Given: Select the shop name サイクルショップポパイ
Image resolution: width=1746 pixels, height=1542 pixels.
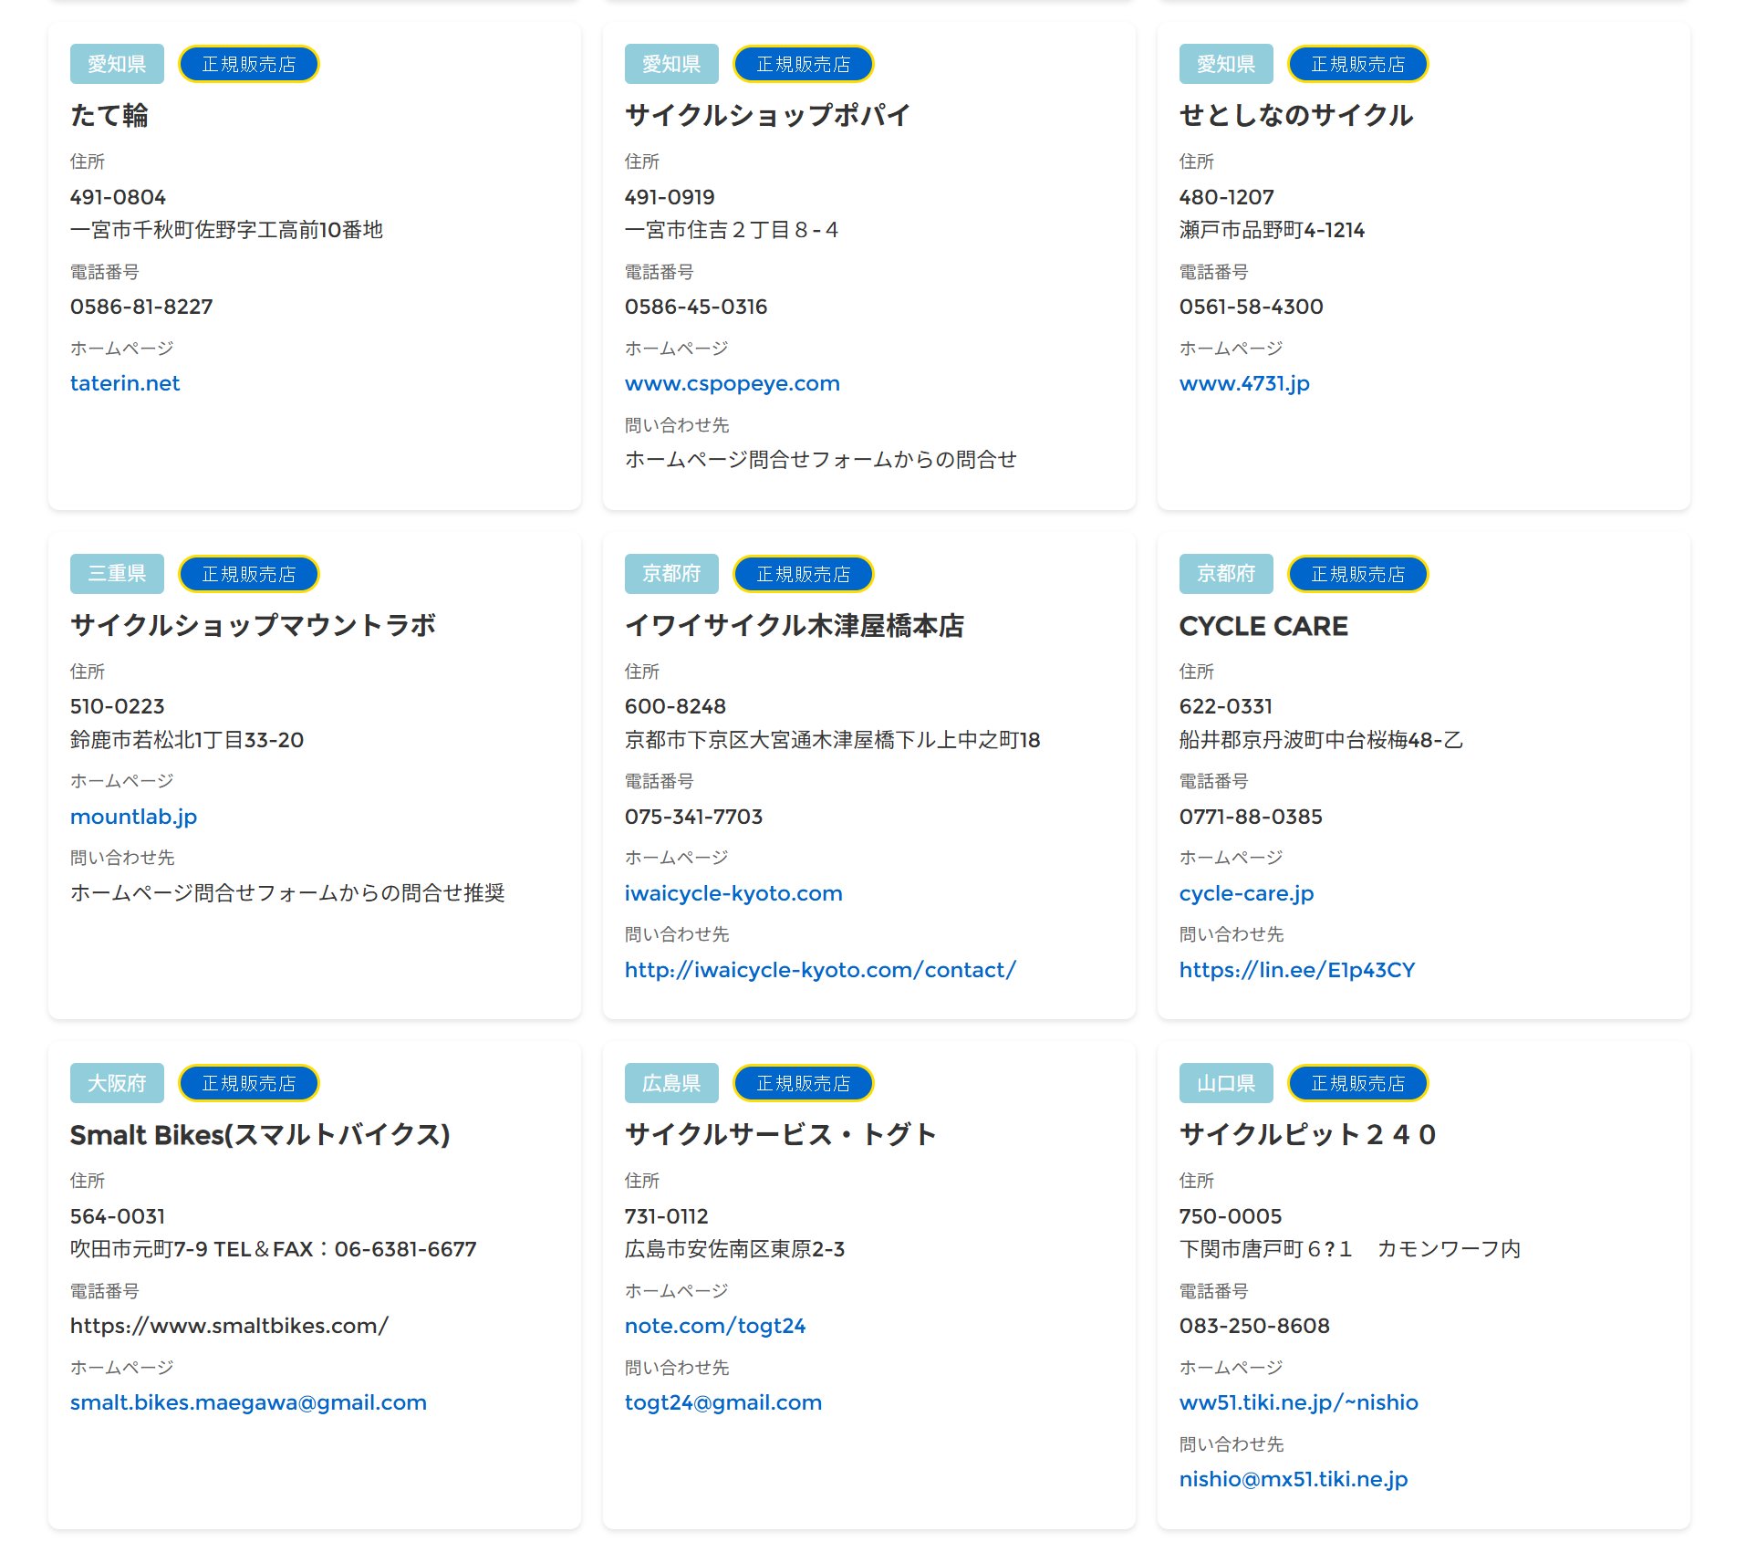Looking at the screenshot, I should pos(767,115).
